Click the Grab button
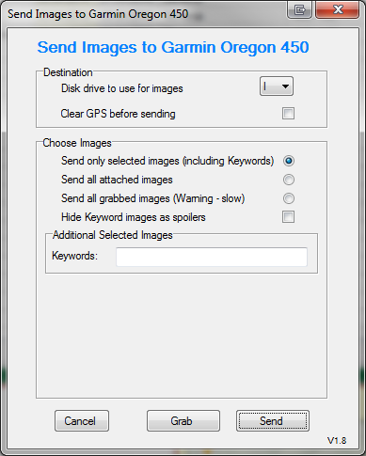Viewport: 366px width, 456px height. pyautogui.click(x=183, y=420)
